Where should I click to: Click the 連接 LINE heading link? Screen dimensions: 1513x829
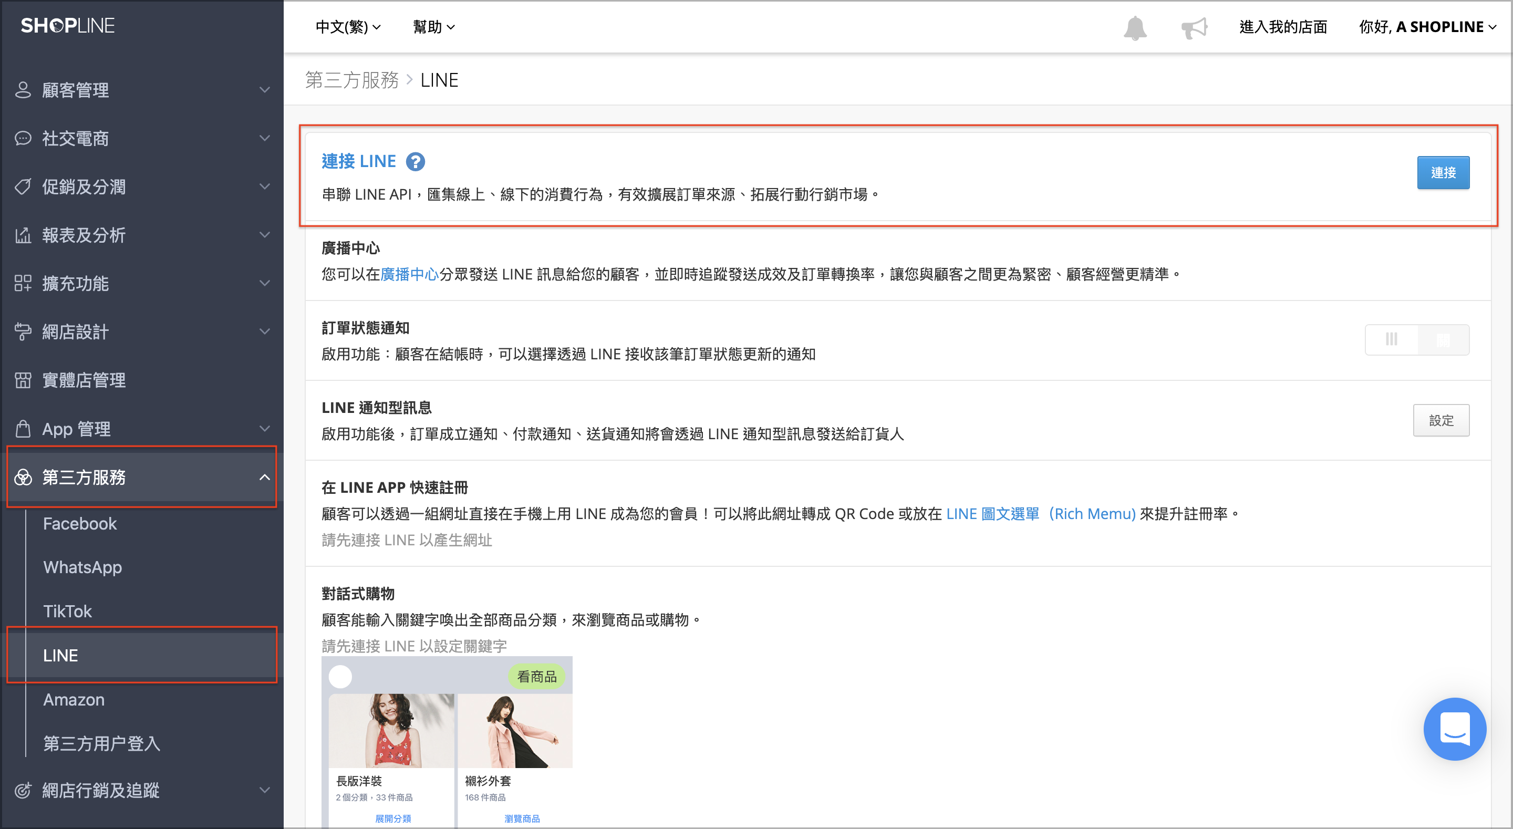[359, 161]
